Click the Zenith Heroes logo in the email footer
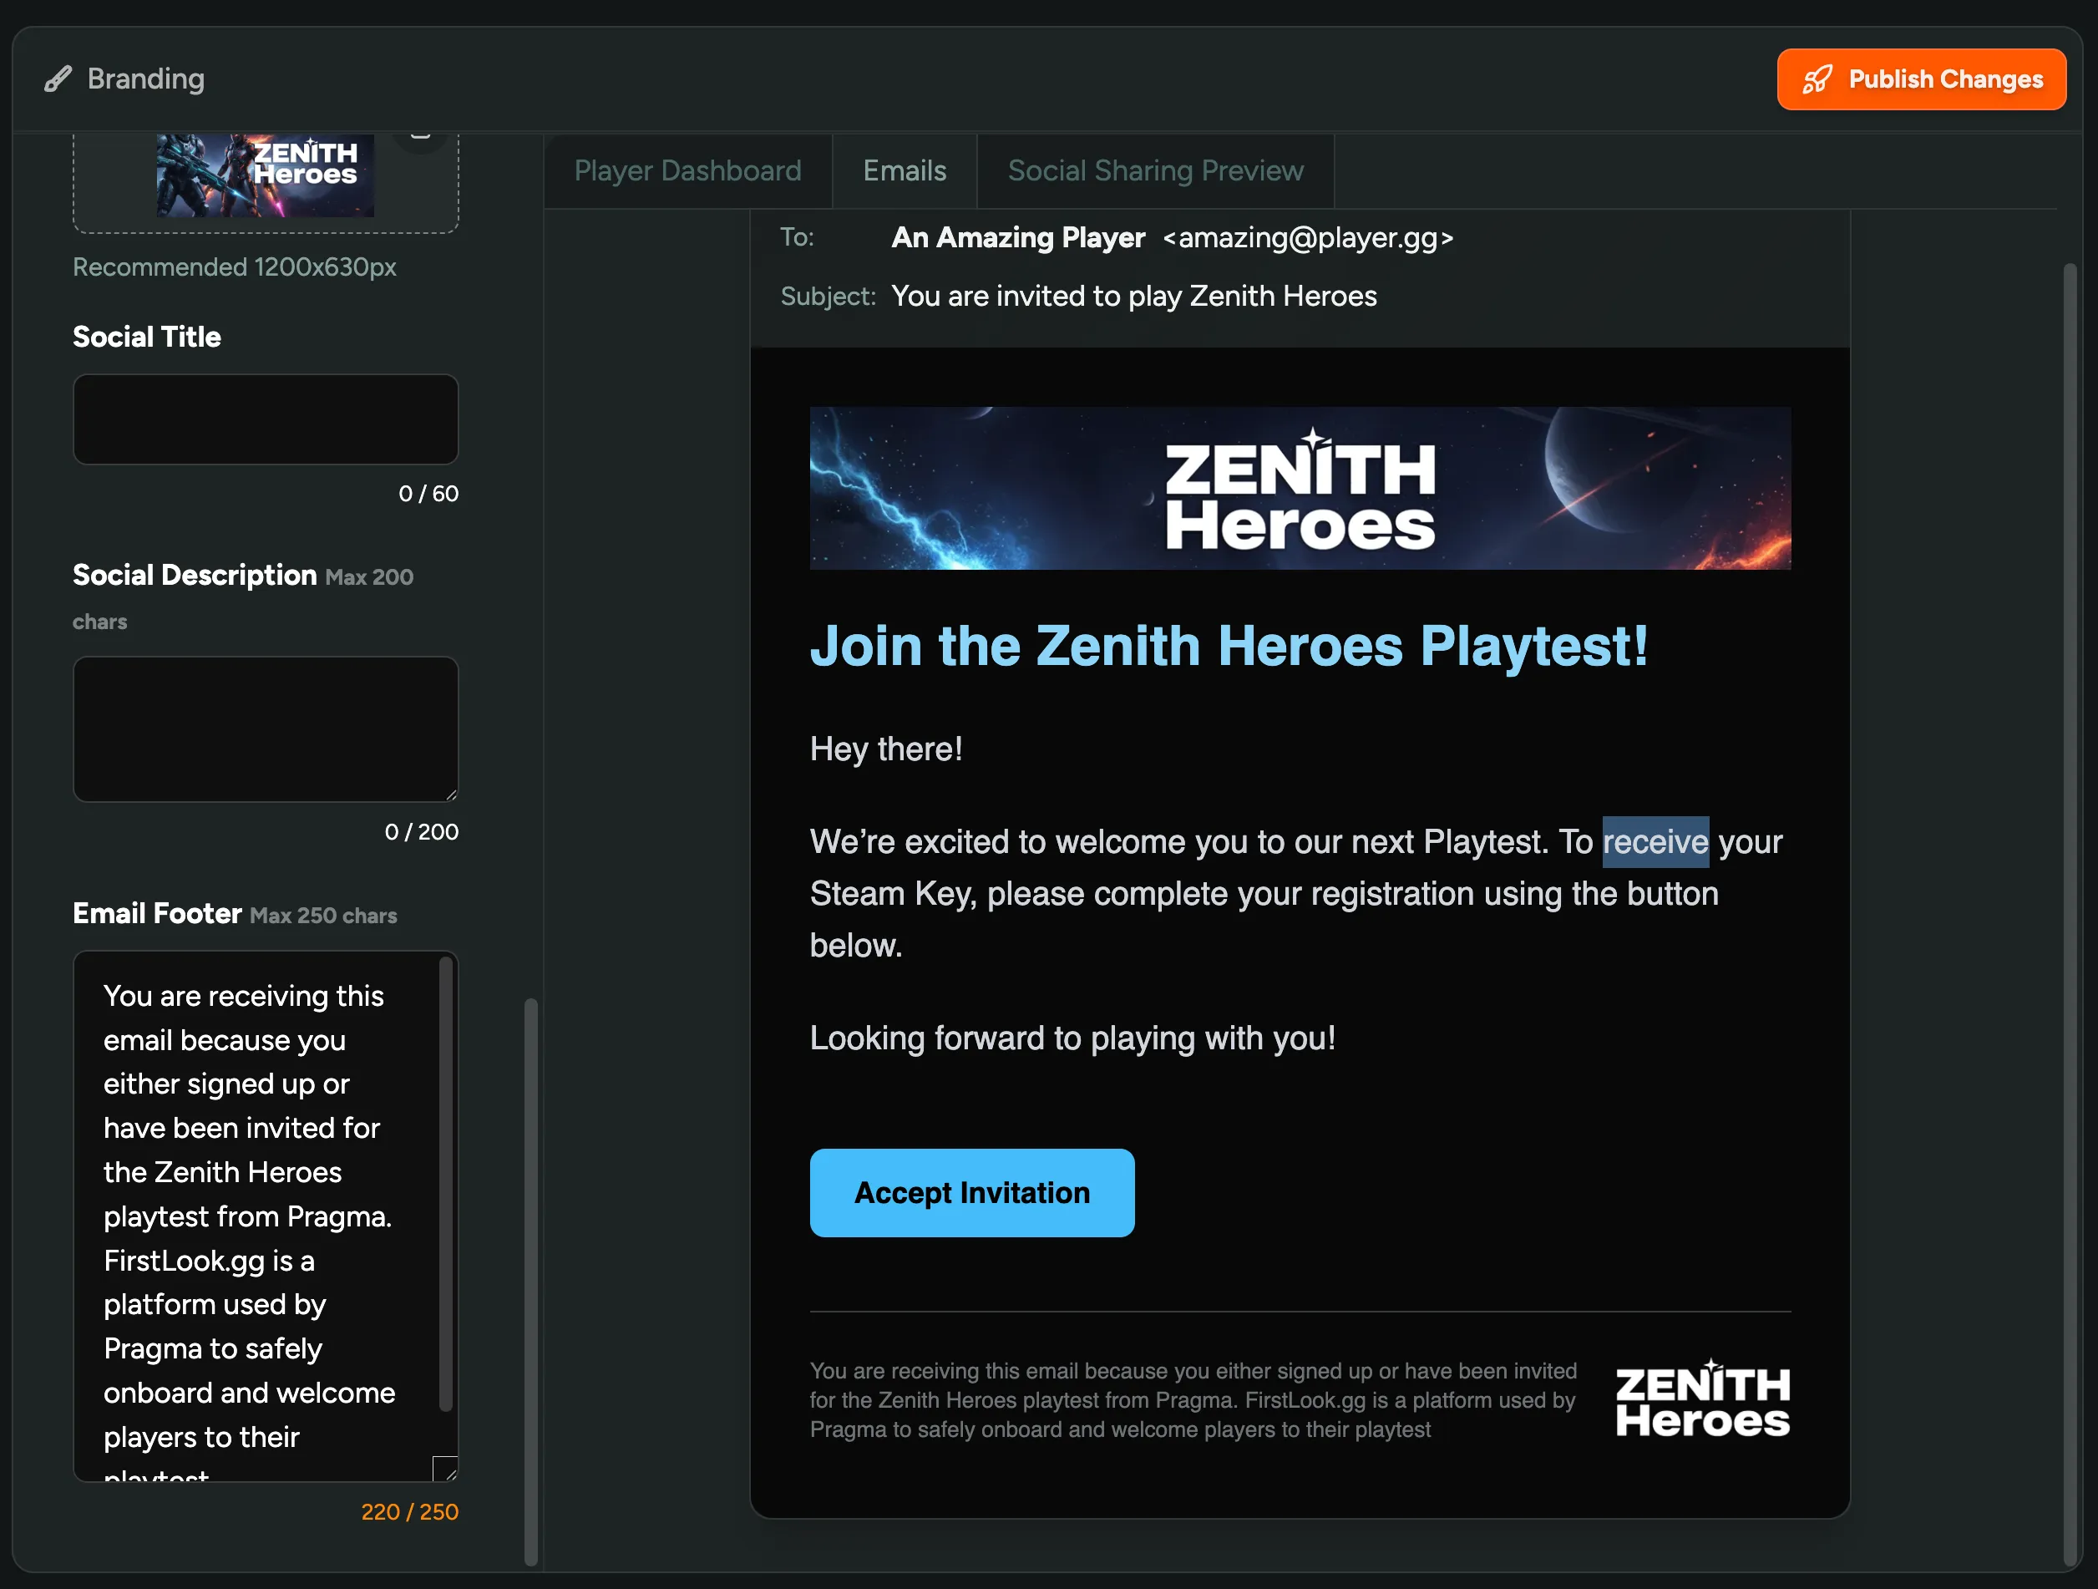The width and height of the screenshot is (2098, 1589). (1700, 1399)
